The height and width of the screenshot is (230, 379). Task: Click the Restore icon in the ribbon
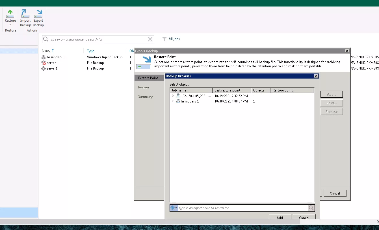[x=10, y=14]
